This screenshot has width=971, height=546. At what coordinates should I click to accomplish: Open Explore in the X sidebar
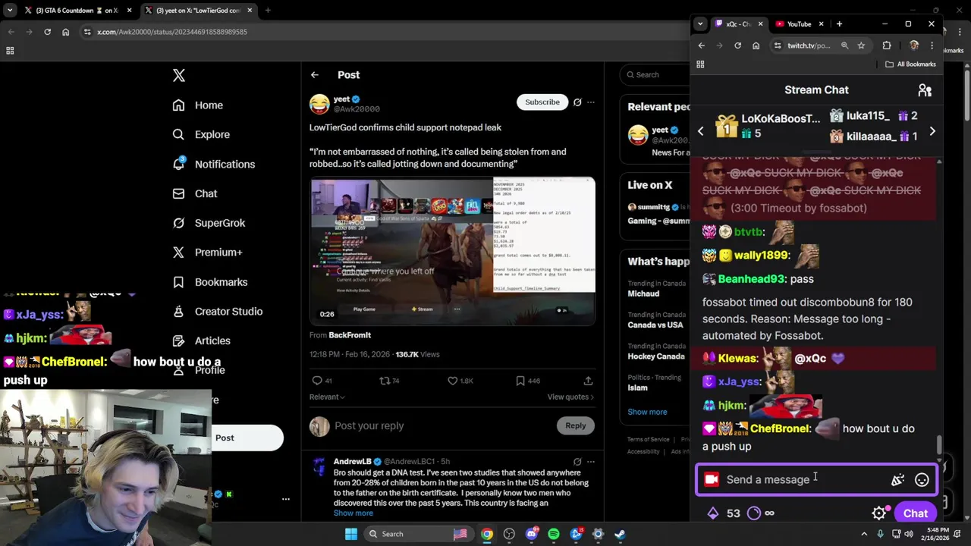tap(200, 134)
